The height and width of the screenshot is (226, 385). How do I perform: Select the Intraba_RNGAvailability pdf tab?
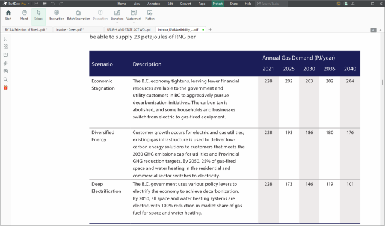tap(180, 29)
